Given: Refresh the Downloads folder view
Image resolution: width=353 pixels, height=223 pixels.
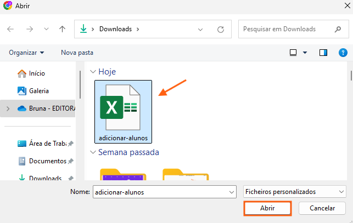Looking at the screenshot, I should click(221, 29).
